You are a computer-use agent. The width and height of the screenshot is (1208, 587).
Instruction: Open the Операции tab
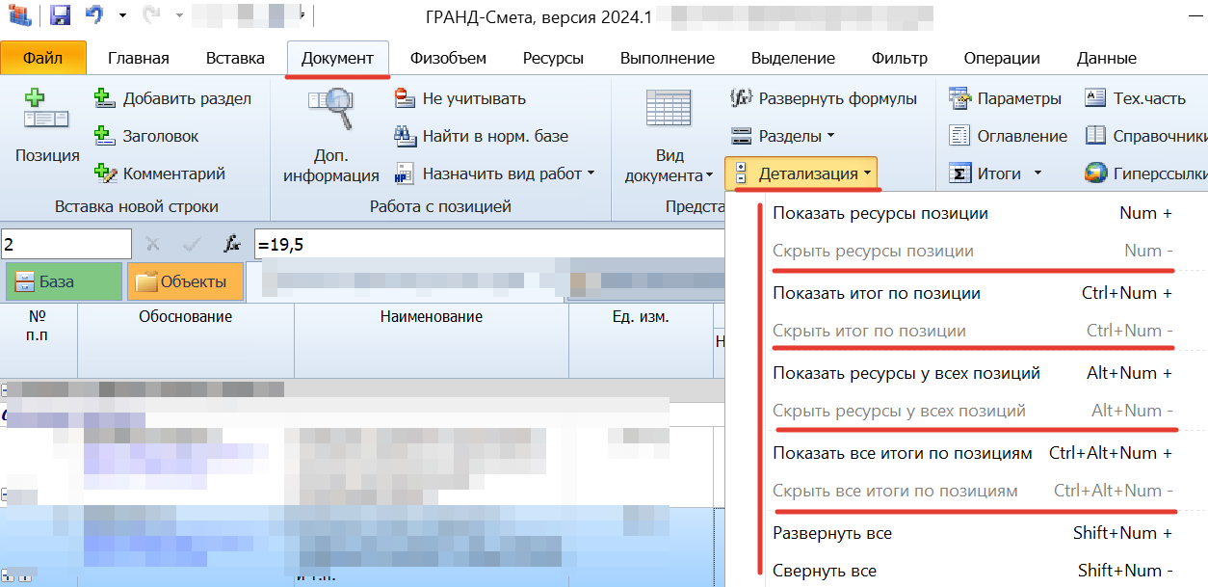click(1002, 58)
